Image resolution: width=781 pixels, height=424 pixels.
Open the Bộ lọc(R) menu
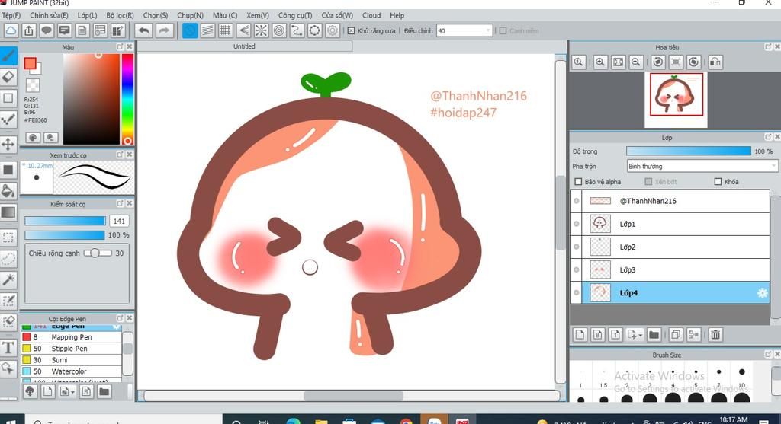(120, 15)
